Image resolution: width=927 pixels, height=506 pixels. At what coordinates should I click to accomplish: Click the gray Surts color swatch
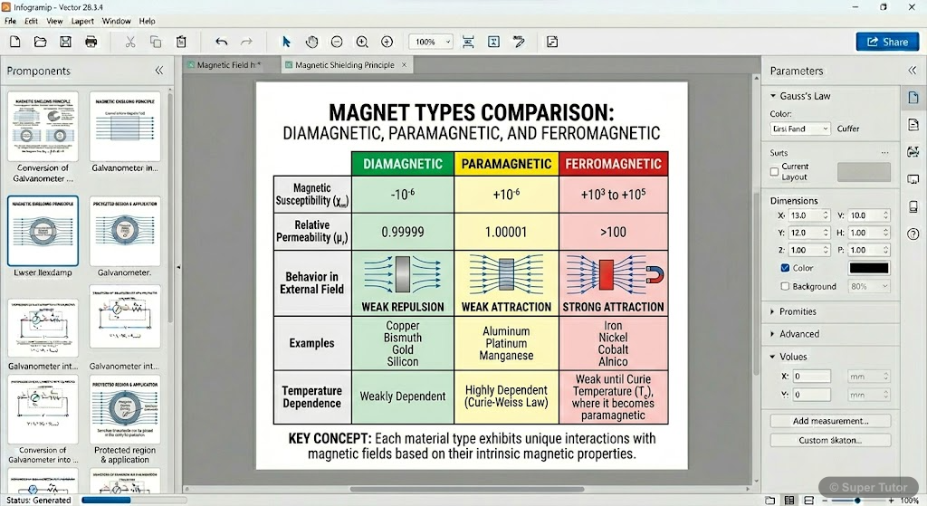click(864, 172)
